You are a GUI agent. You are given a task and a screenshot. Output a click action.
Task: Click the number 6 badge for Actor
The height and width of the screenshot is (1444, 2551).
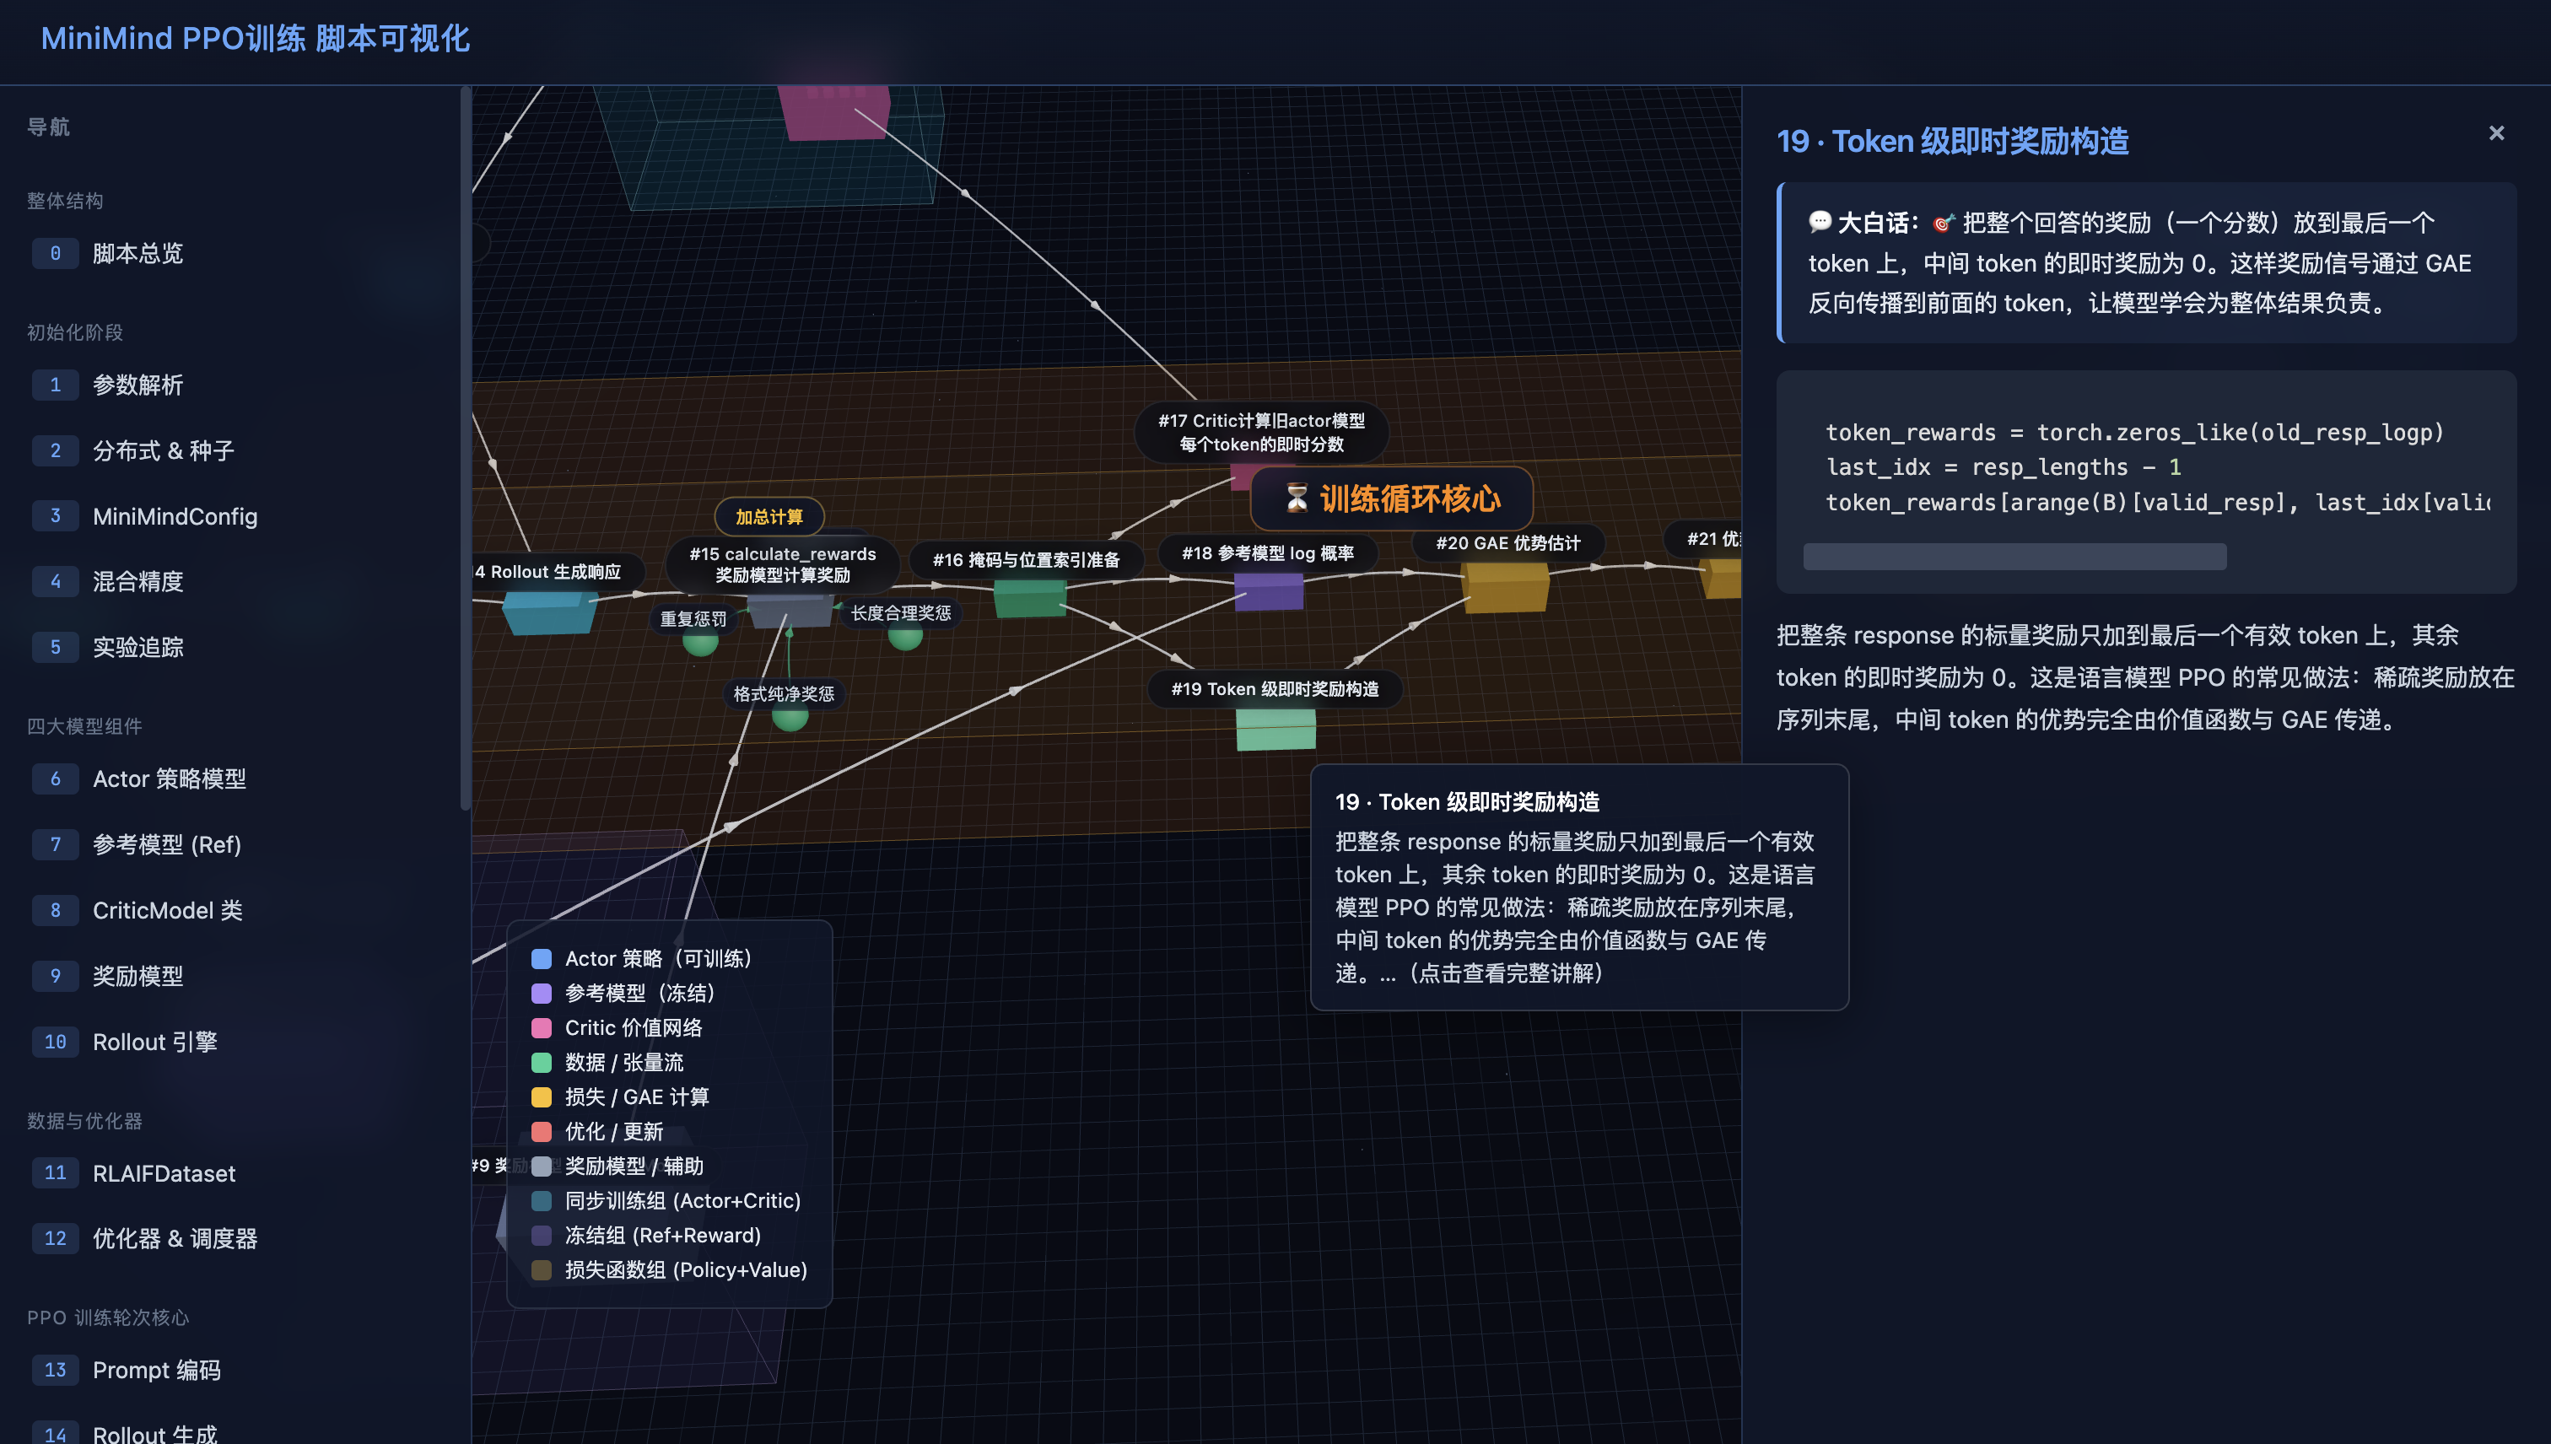coord(56,779)
